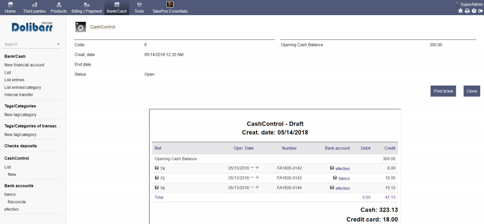Open the Tools menu wrench icon

pos(139,5)
